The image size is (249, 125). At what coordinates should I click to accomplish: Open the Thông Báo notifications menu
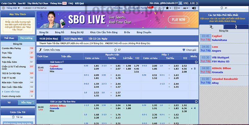pos(58,3)
